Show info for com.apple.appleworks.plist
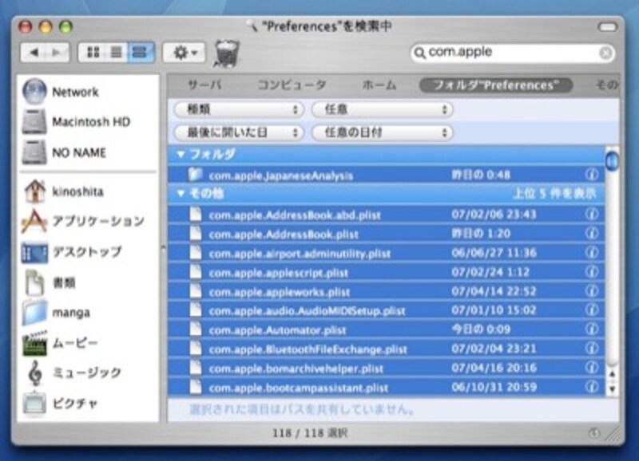Screen dimensions: 639x461 pos(592,291)
